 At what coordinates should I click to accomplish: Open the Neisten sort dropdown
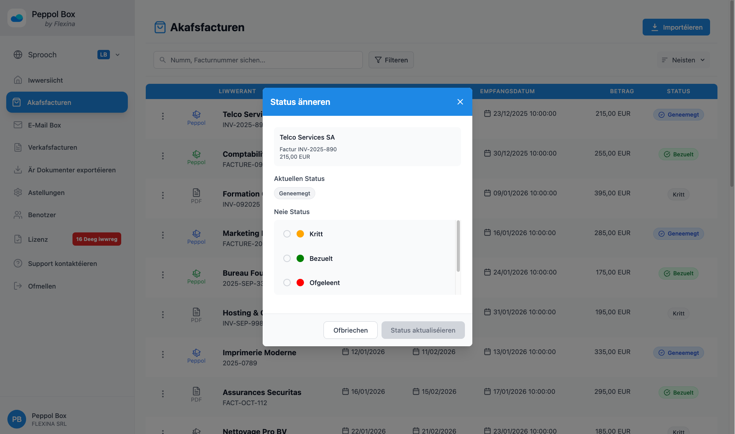pos(683,60)
